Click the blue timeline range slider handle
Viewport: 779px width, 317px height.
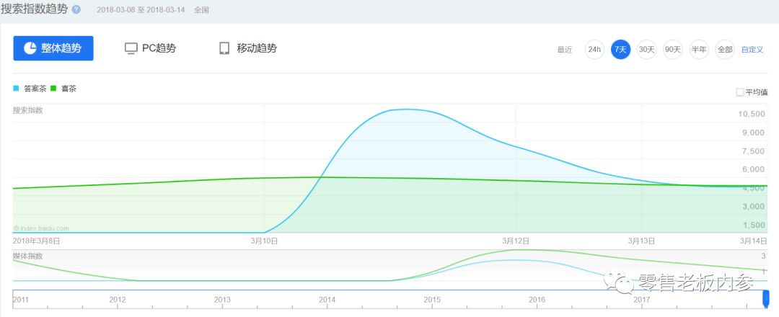coord(765,298)
